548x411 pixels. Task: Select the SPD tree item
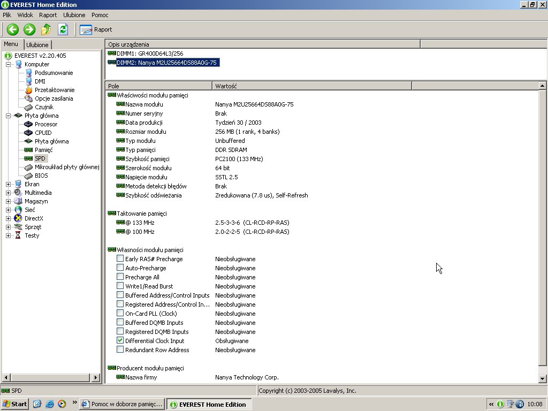point(40,158)
